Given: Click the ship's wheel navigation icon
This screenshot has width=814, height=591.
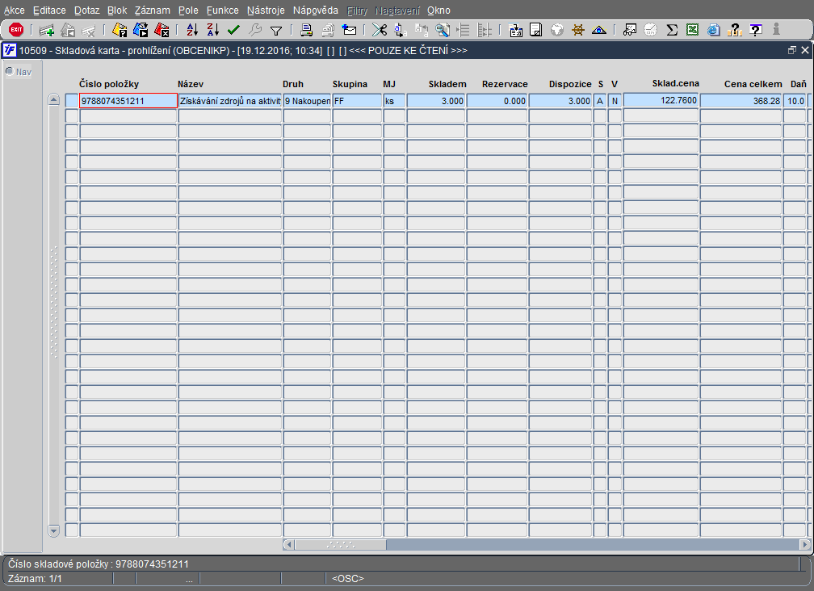Looking at the screenshot, I should [x=578, y=30].
